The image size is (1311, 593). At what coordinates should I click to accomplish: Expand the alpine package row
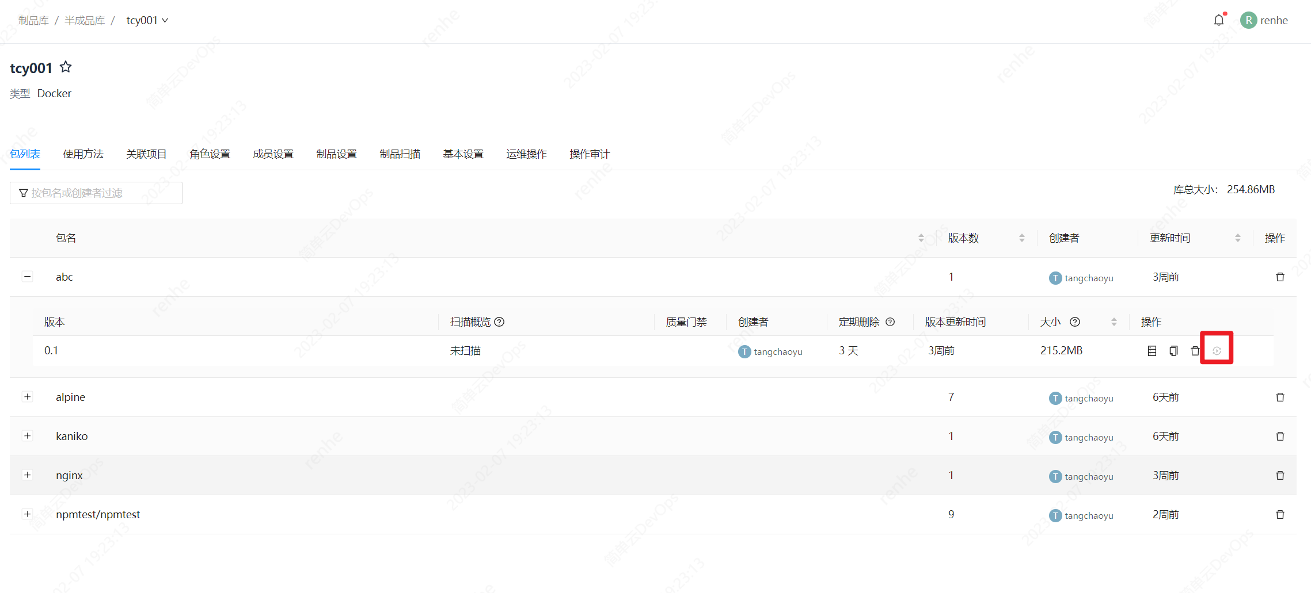coord(27,397)
